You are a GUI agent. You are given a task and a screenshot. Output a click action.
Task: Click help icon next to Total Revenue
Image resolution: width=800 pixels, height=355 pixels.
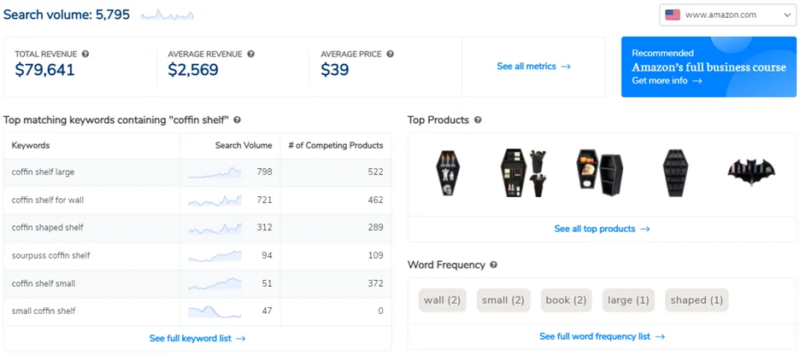point(85,54)
